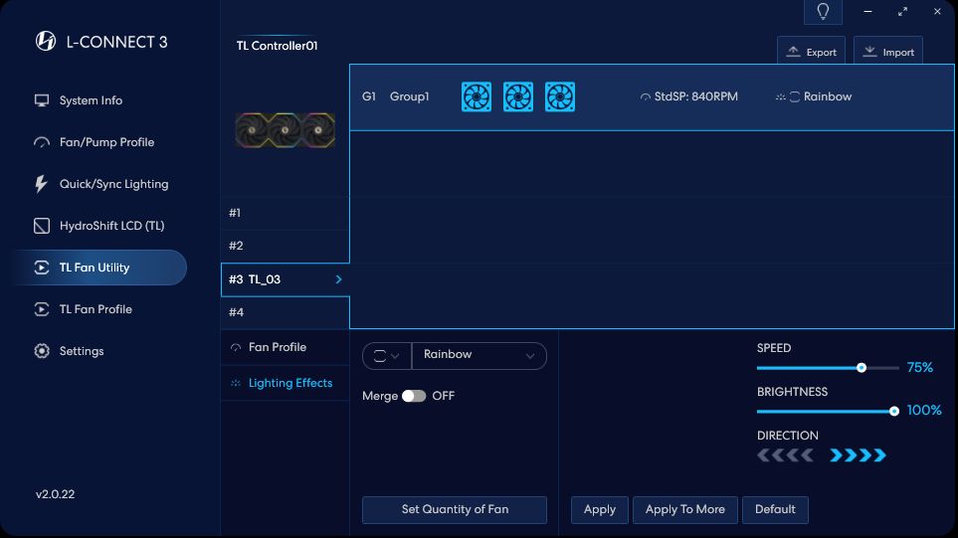Click the third fan icon in Group1
The width and height of the screenshot is (958, 538).
point(560,96)
